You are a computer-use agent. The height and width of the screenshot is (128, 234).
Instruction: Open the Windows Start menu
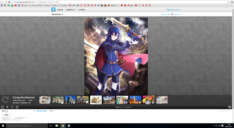coord(3,126)
